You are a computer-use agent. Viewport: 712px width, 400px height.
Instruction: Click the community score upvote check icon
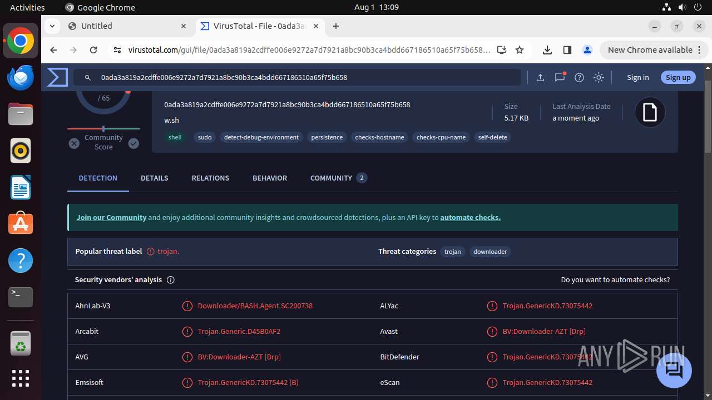(133, 143)
